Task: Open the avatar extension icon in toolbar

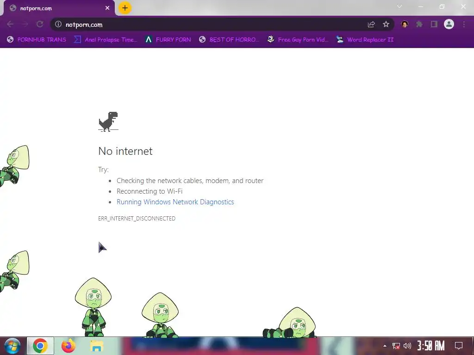Action: [x=405, y=24]
